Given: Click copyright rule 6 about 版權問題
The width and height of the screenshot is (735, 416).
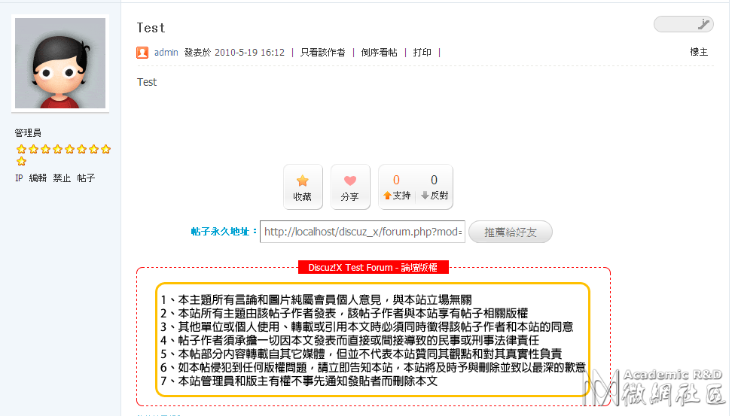Looking at the screenshot, I should [373, 368].
